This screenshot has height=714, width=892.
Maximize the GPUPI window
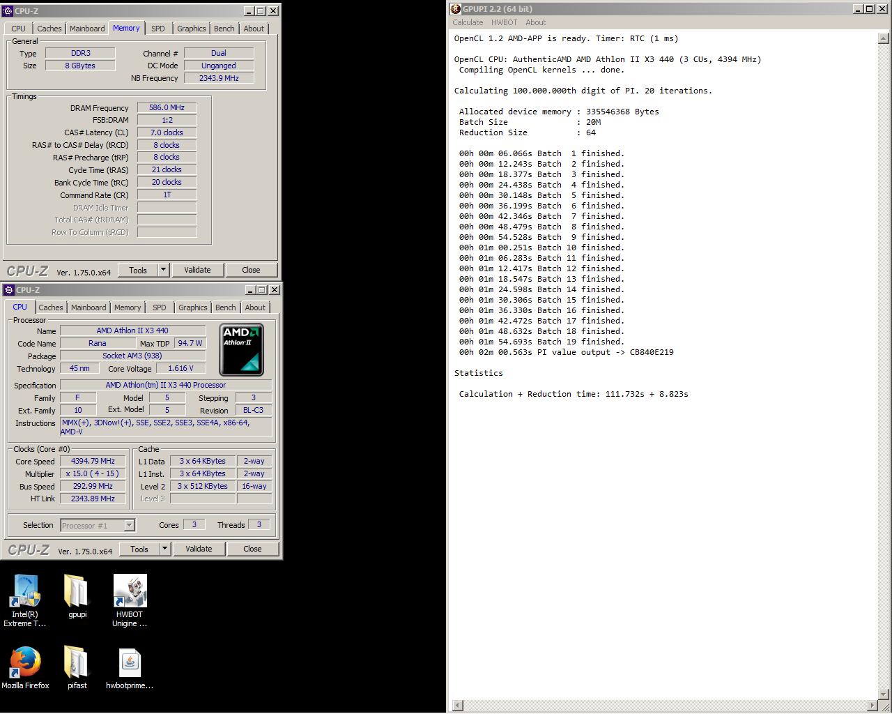(x=869, y=8)
